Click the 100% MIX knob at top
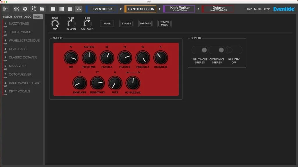Viewport: 298px width, 167px height. point(55,24)
